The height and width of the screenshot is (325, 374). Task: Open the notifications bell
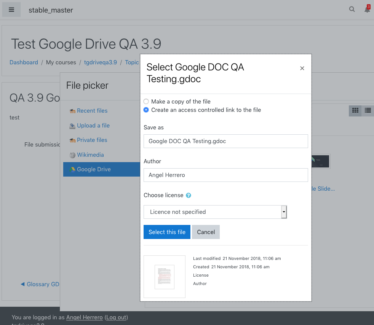click(367, 9)
